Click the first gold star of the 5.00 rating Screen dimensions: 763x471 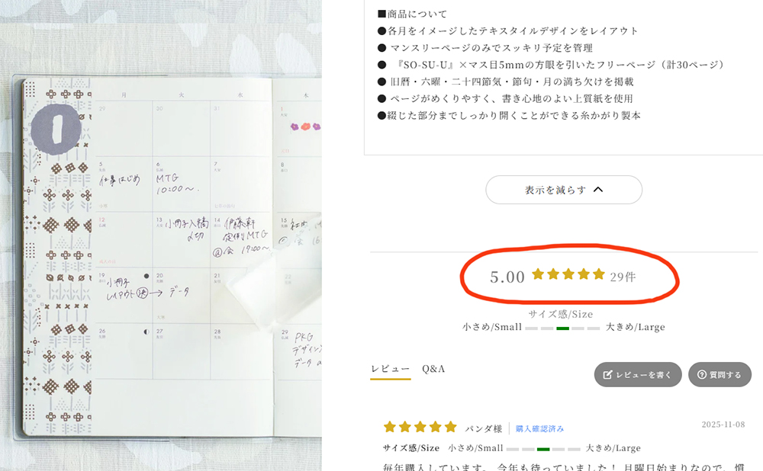[x=538, y=274]
